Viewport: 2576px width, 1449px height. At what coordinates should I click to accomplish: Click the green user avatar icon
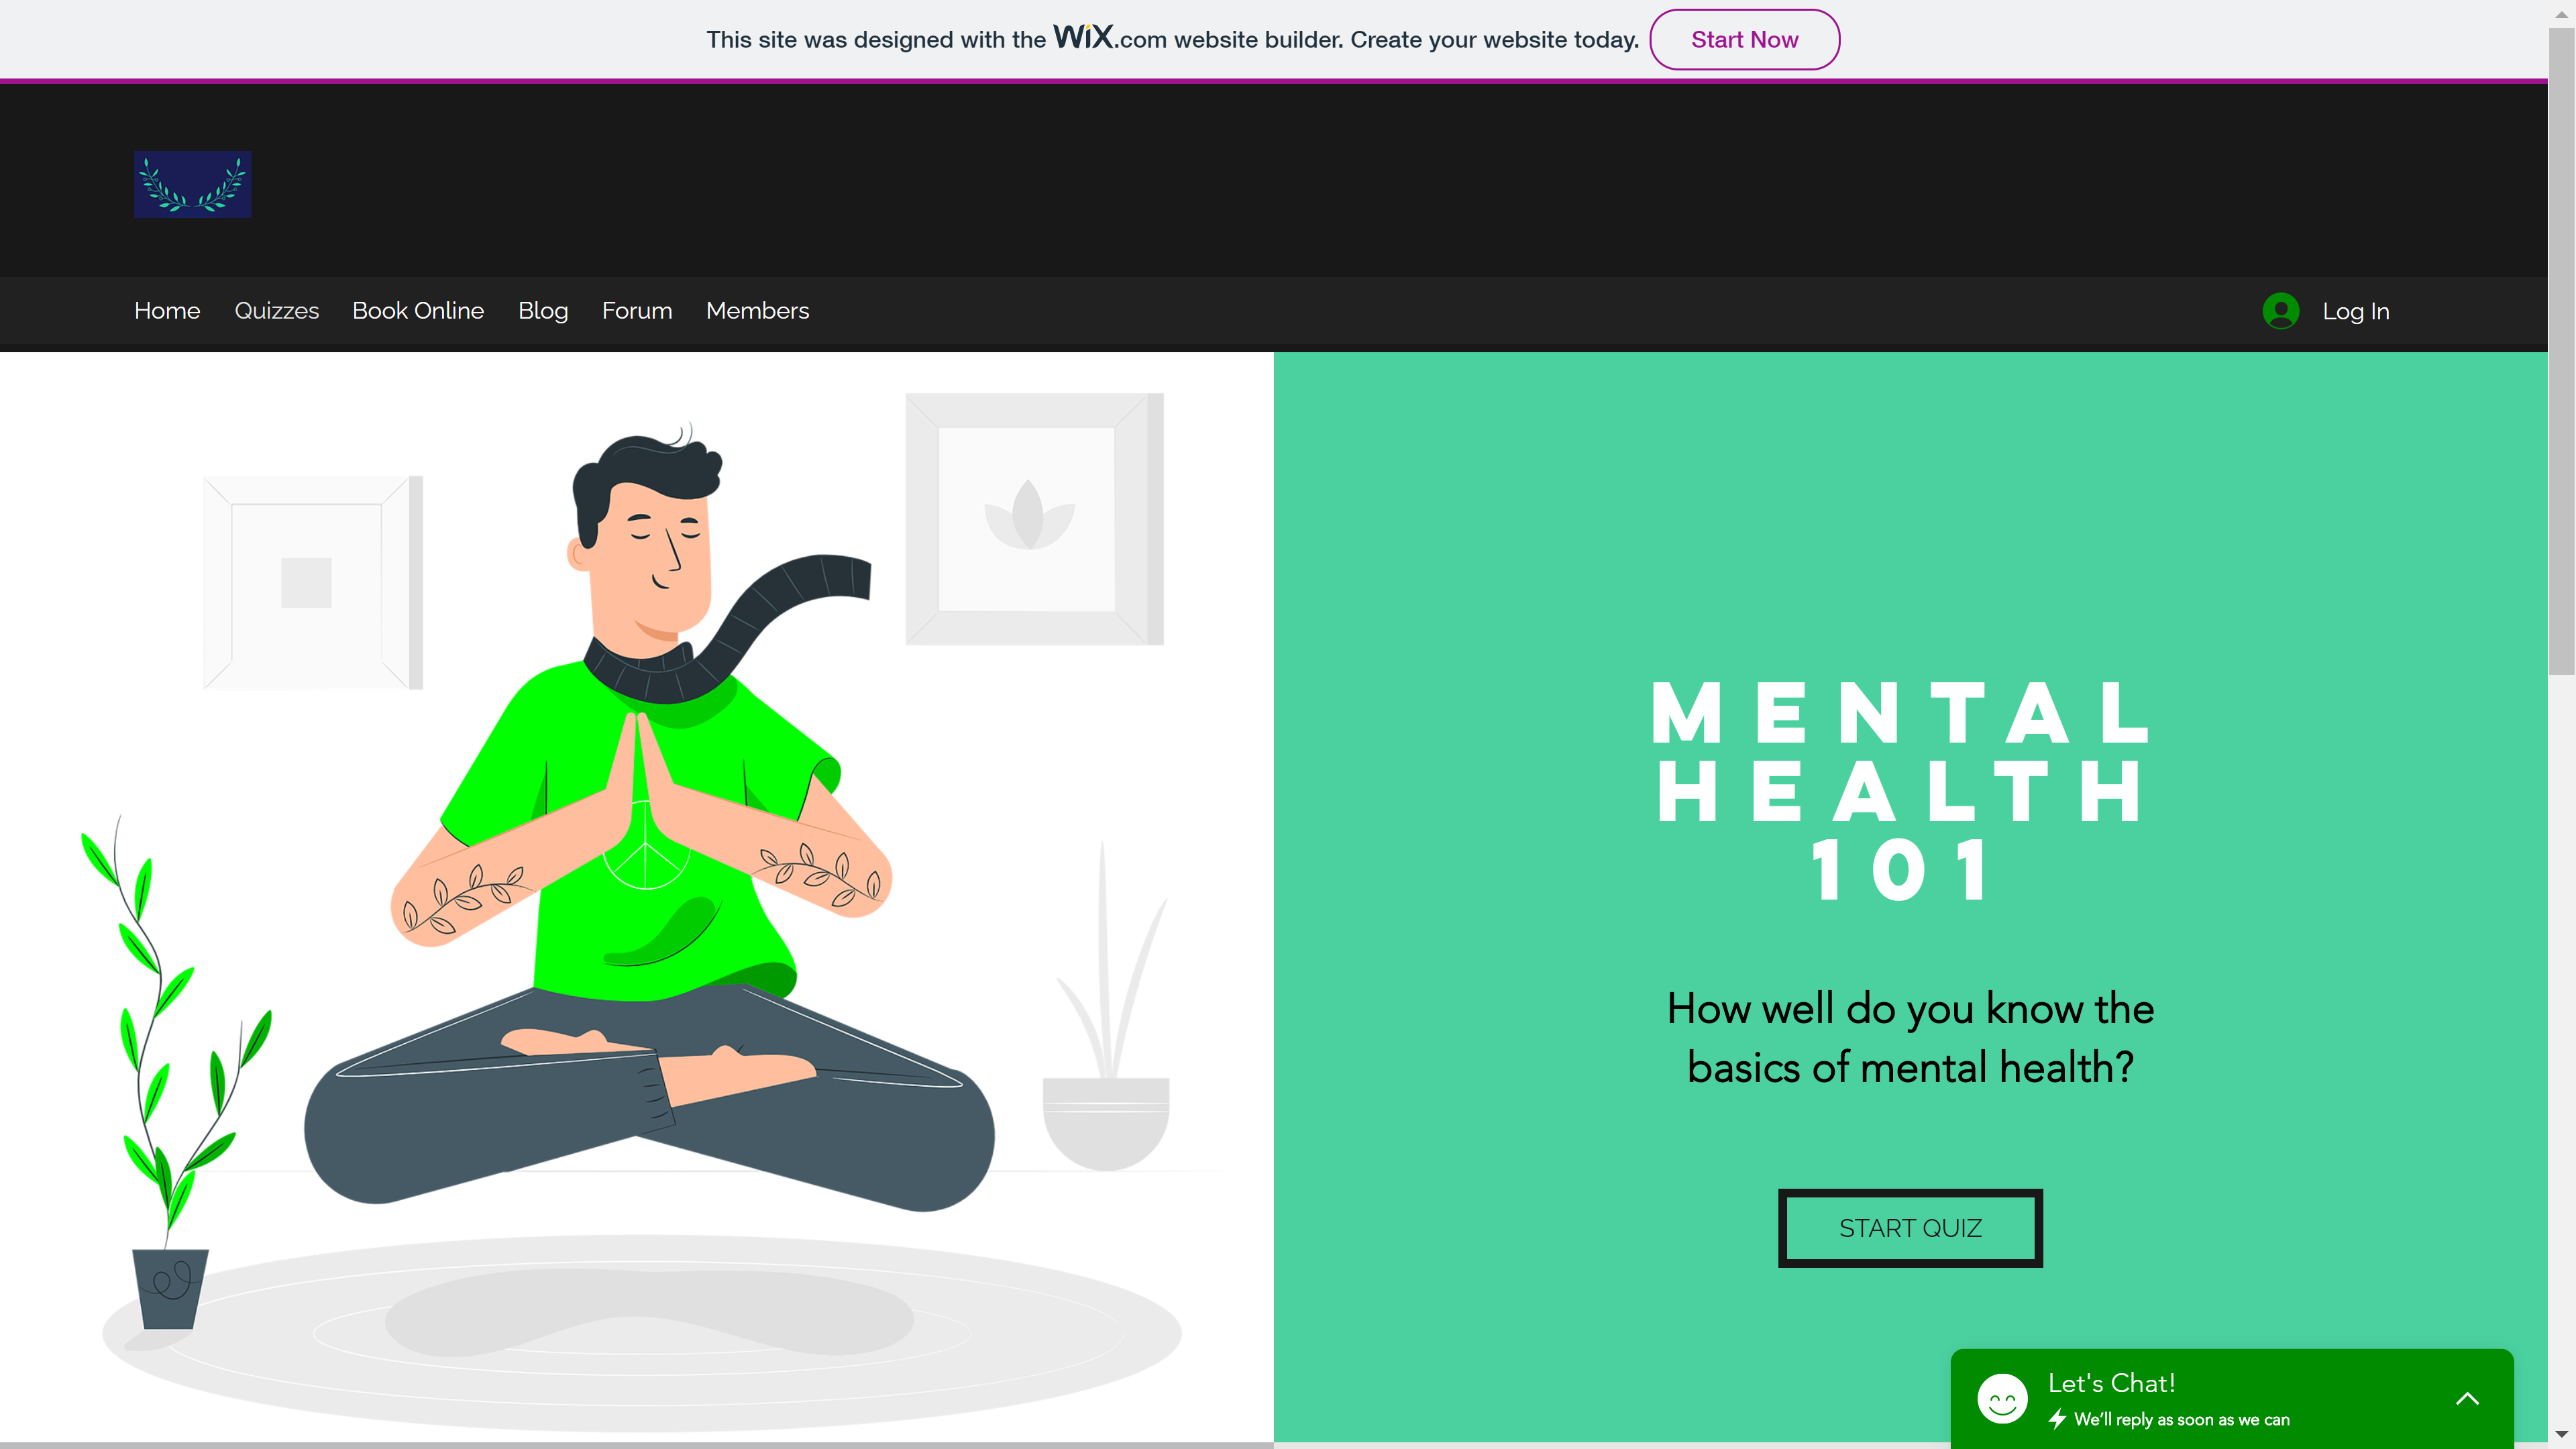click(x=2280, y=311)
